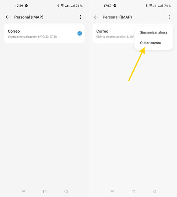Tap triangle back navigation icon on left screen
177x197 pixels.
pos(66,191)
